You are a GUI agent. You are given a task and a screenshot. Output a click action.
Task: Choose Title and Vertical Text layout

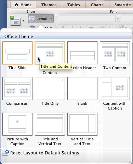pyautogui.click(x=50, y=124)
